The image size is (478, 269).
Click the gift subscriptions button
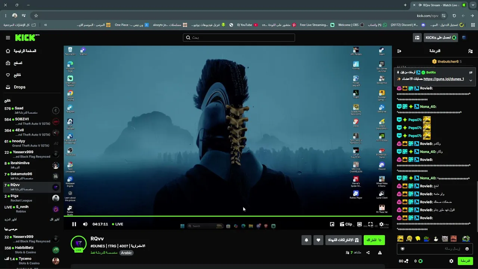tap(343, 240)
